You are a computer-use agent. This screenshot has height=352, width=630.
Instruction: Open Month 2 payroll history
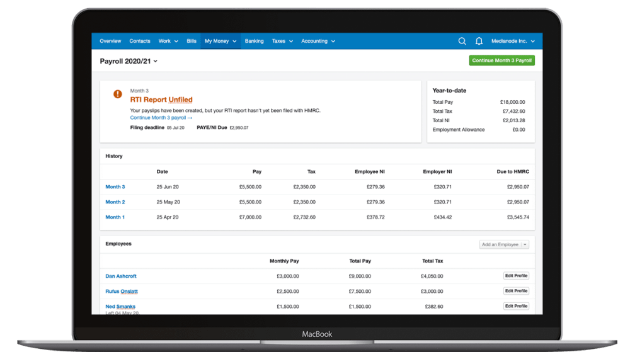pos(115,202)
